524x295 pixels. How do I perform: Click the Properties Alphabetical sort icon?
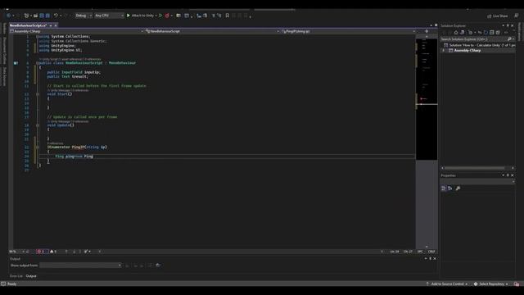pos(450,188)
